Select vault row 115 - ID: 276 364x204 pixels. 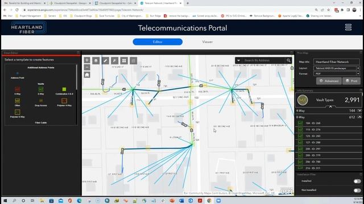point(329,130)
